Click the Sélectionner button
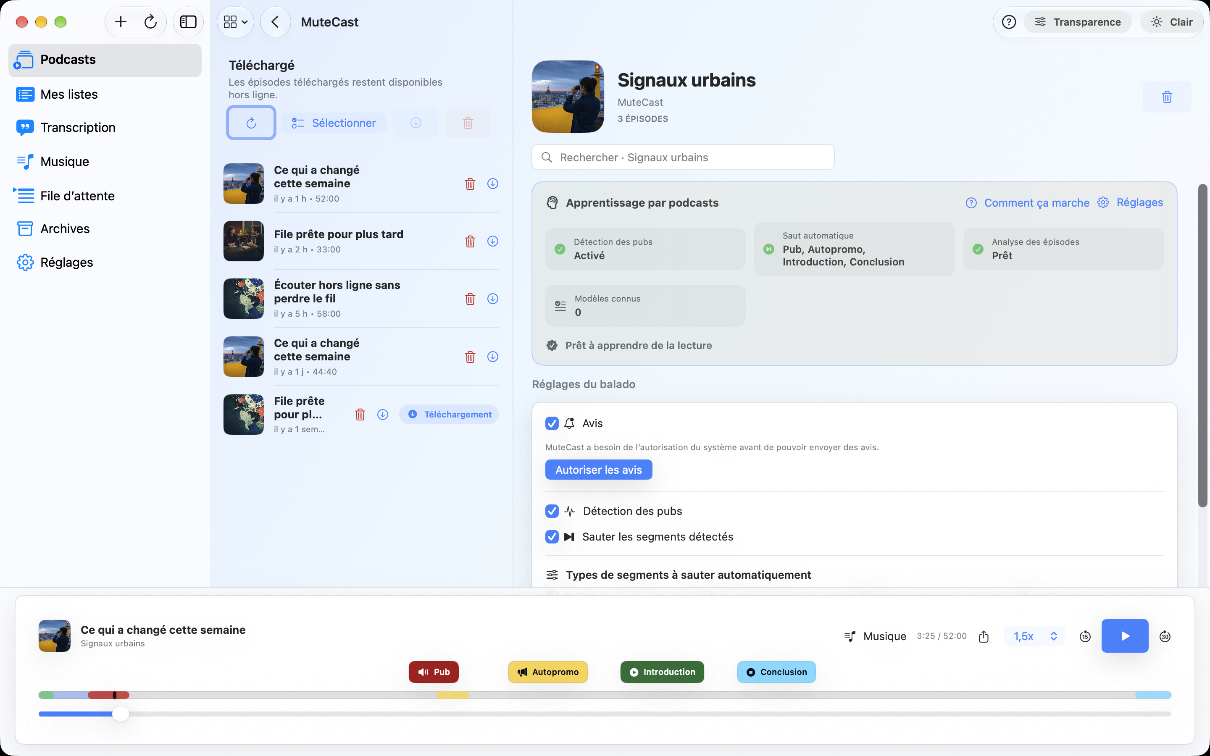 coord(334,123)
